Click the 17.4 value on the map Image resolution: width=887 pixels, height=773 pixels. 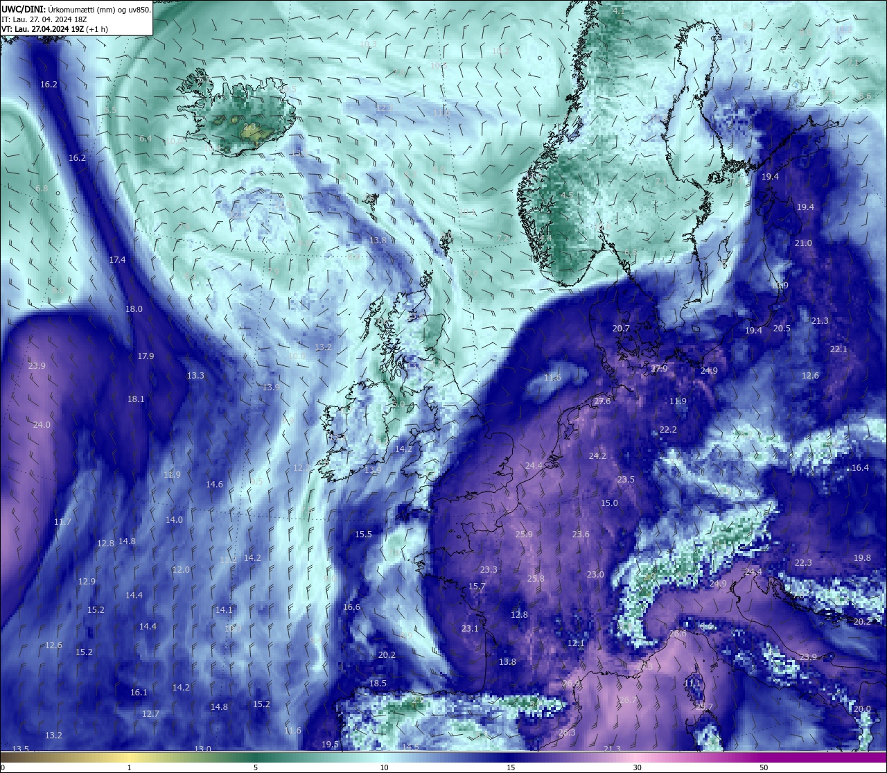click(118, 260)
